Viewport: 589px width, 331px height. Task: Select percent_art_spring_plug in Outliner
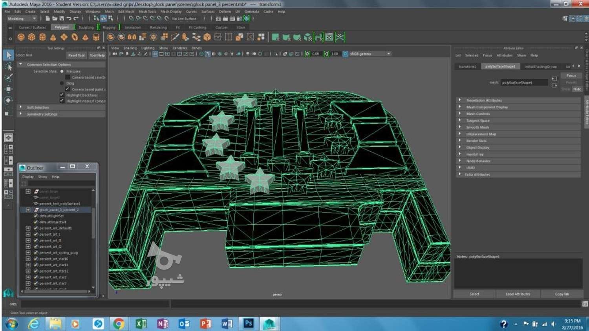(x=59, y=253)
